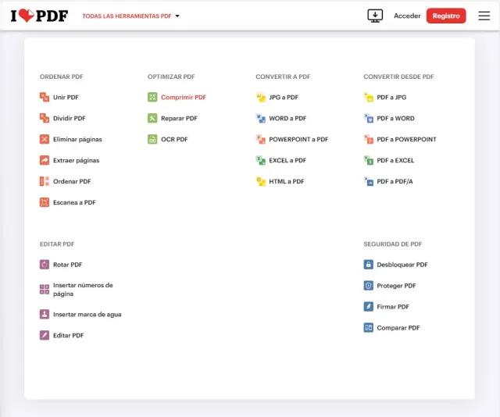Click the WORD a PDF icon
This screenshot has width=500, height=417.
[261, 119]
